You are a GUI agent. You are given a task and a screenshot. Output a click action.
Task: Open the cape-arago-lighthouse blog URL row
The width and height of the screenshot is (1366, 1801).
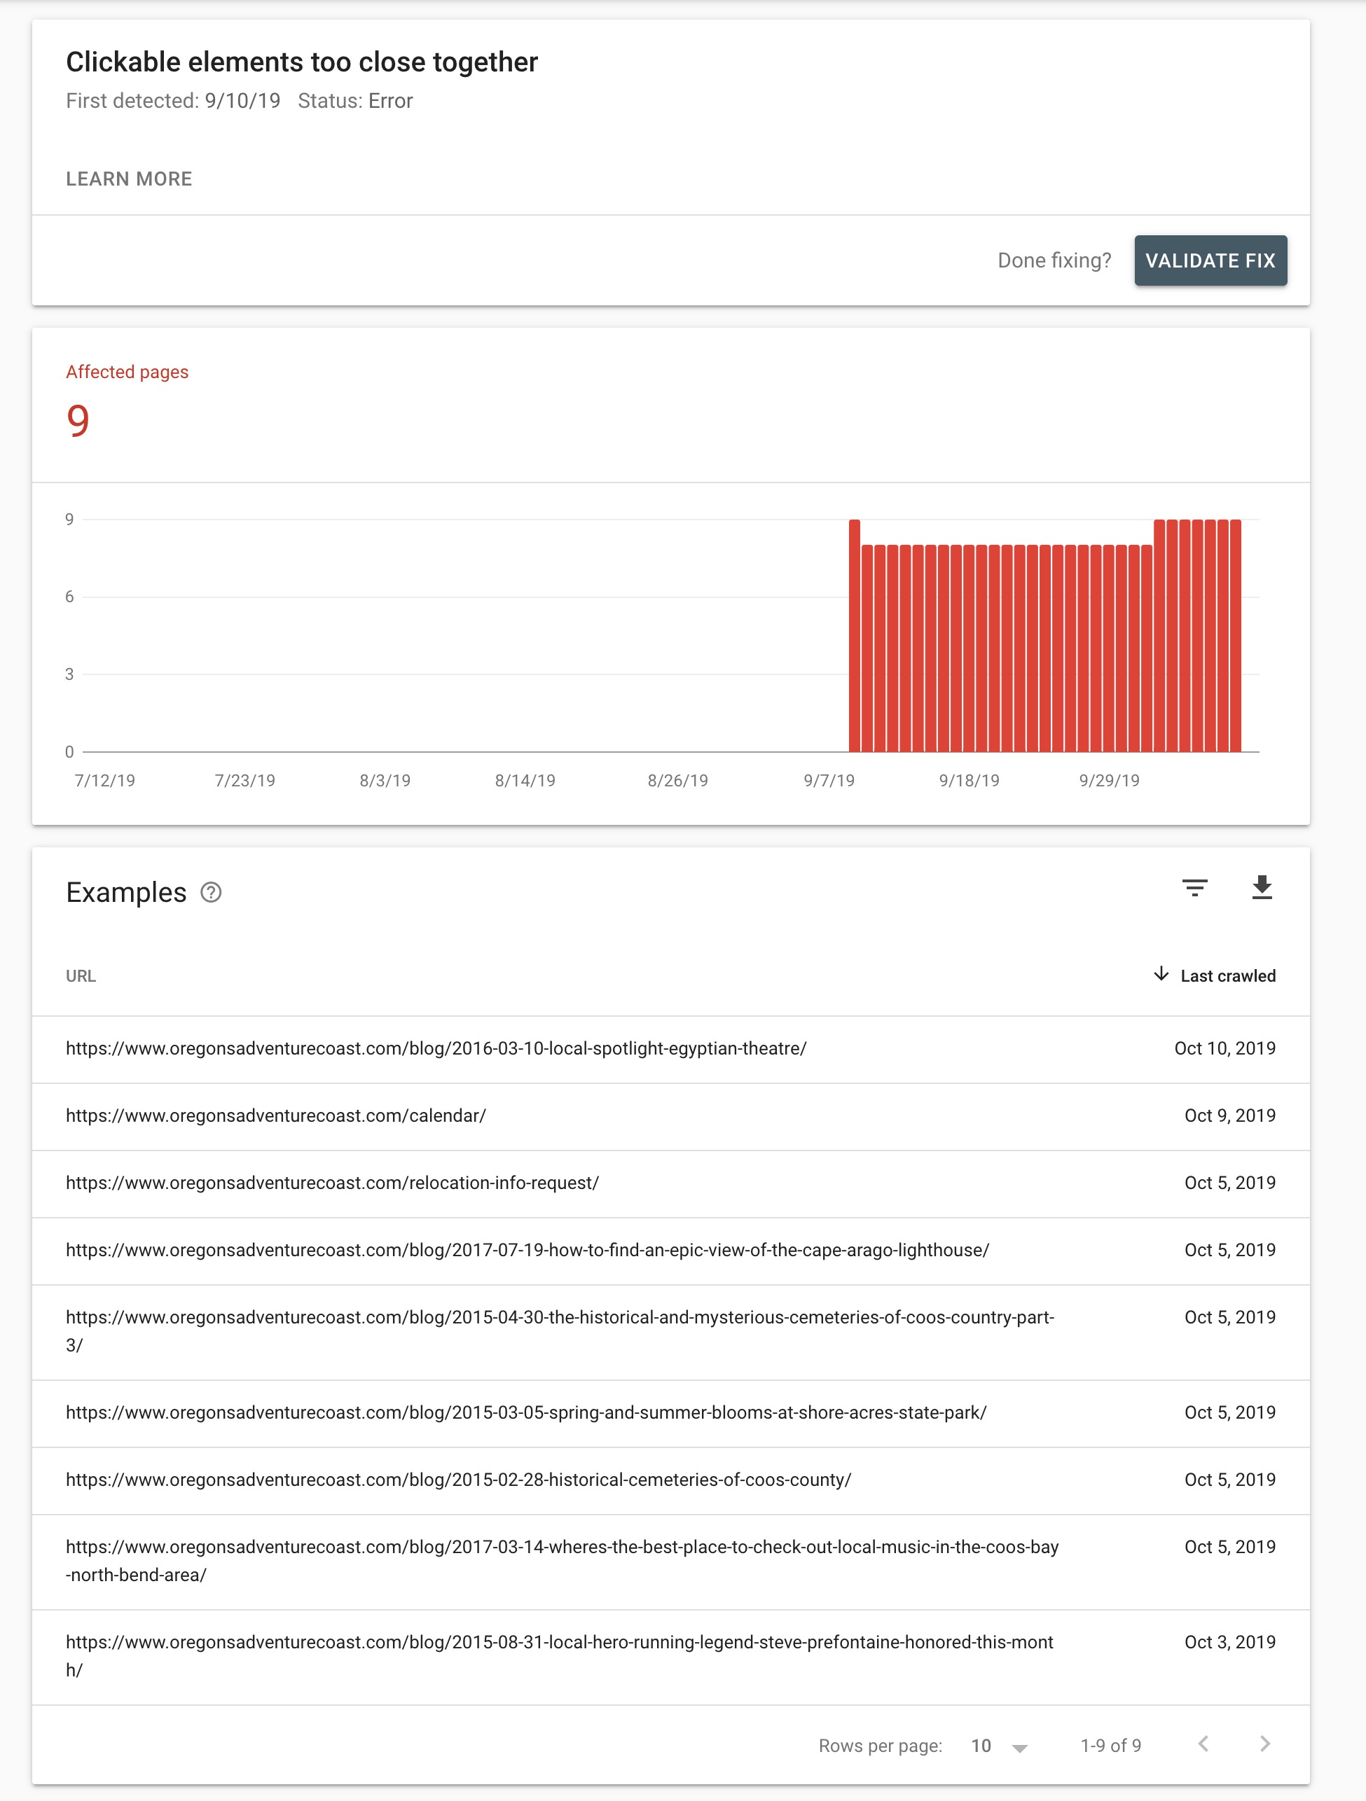click(x=670, y=1251)
